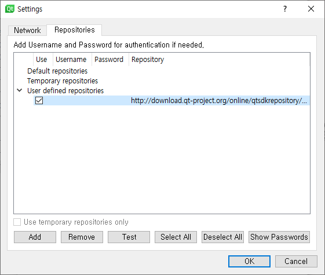
Task: Click Show Passwords button
Action: [x=279, y=237]
